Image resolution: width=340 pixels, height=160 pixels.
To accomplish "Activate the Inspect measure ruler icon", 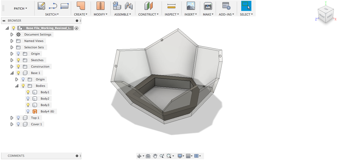I will coord(171,6).
